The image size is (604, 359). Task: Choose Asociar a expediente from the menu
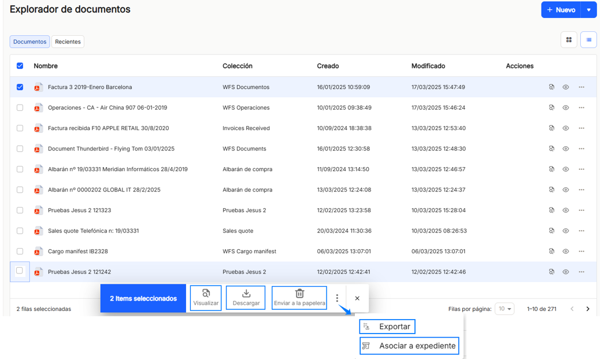point(409,346)
